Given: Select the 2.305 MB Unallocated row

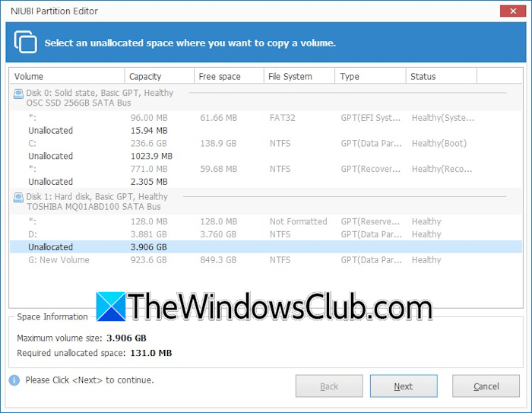Looking at the screenshot, I should [x=266, y=182].
